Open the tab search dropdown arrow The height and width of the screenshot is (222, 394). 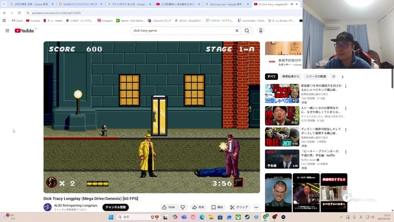(x=4, y=4)
